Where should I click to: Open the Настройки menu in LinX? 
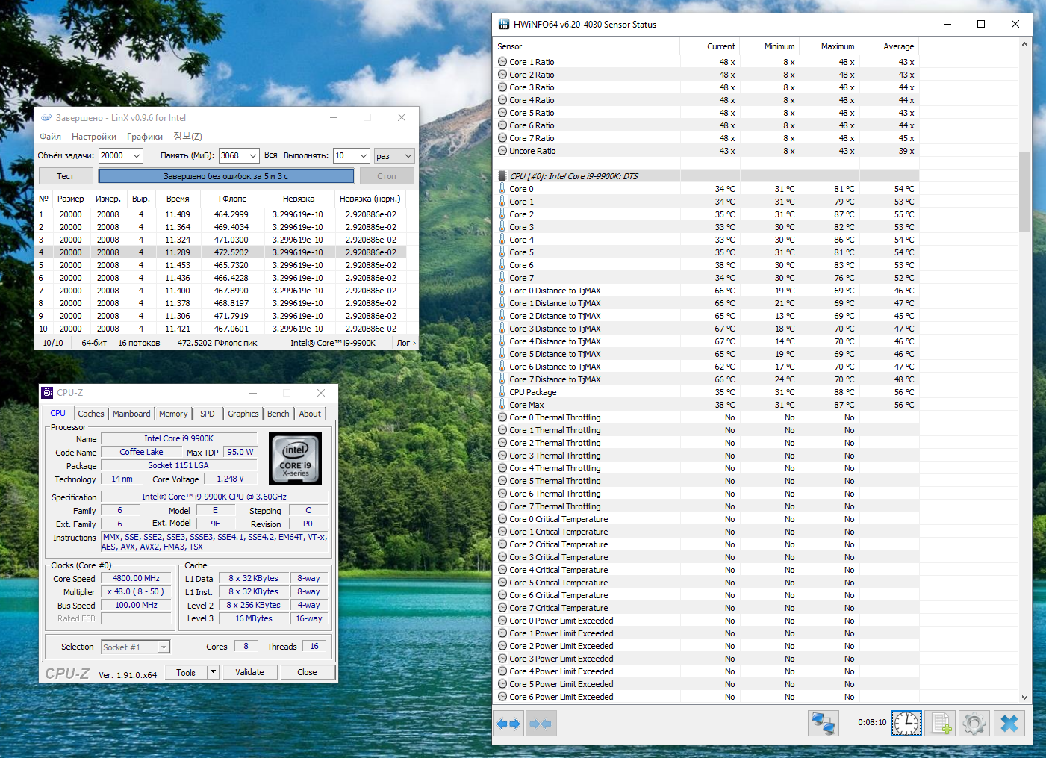pos(94,137)
